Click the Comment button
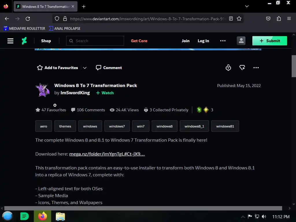296x222 pixels. point(109,68)
